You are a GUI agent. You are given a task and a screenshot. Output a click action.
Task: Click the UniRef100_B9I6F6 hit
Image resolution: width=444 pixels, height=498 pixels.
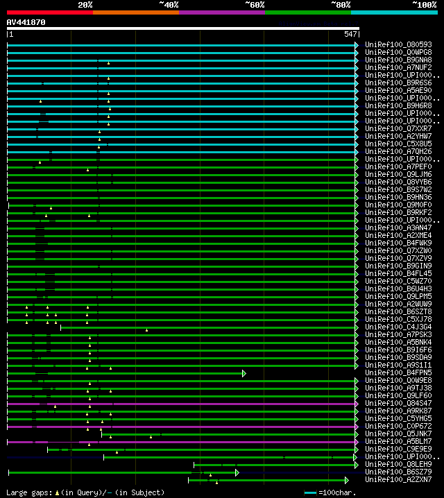[398, 350]
